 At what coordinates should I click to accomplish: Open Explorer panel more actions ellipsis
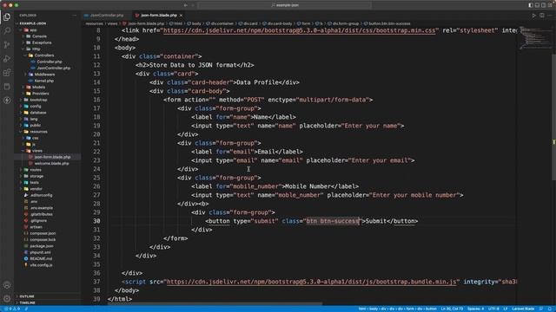[74, 16]
